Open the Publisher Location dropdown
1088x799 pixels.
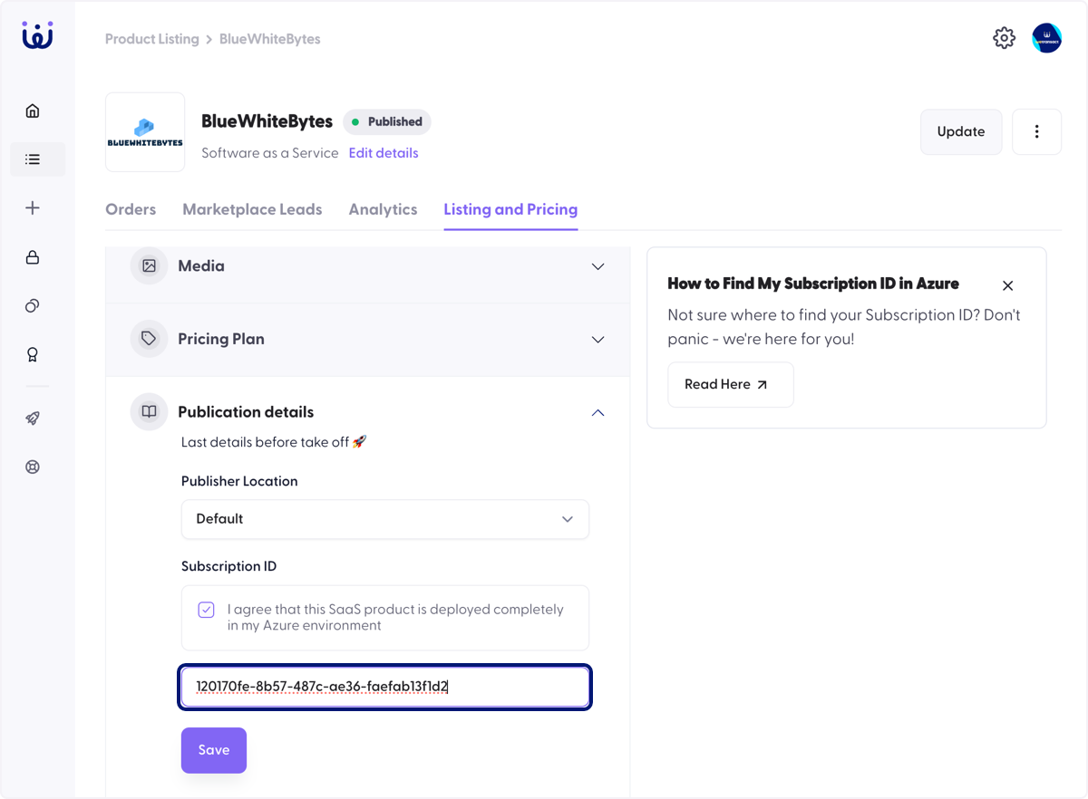(x=385, y=519)
